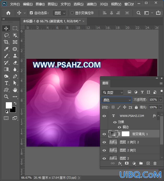This screenshot has height=181, width=164.
Task: Open the Edit Toolbar three-dots button
Action: coord(15,97)
